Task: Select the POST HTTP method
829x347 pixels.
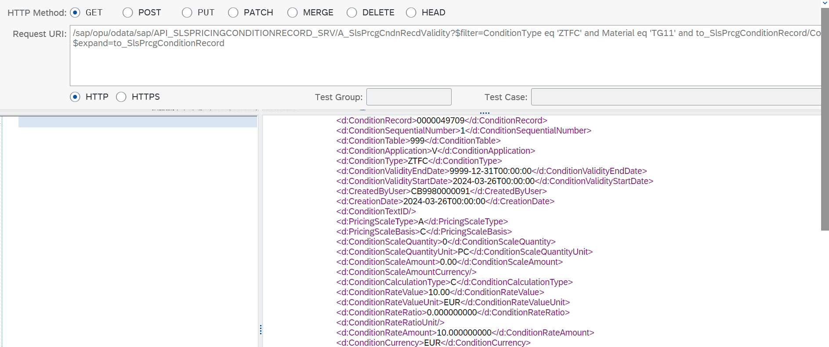Action: point(128,13)
